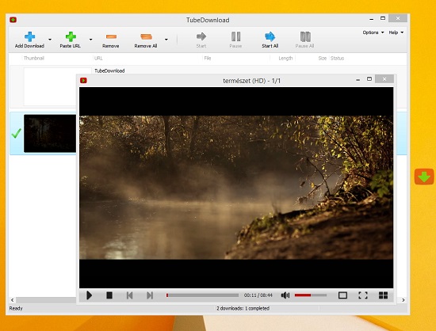Screen dimensions: 436x331
Task: Select the completed download's dark thumbnail
Action: pyautogui.click(x=50, y=133)
